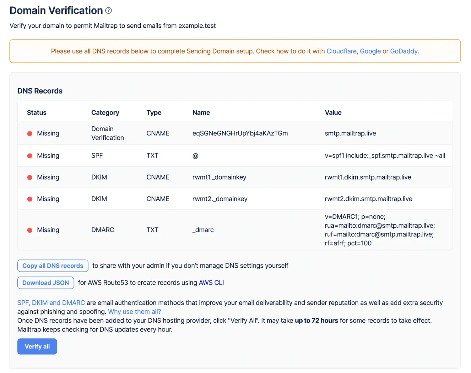Select the @ name in the SPF row
Screen dimensions: 471x373
tap(195, 156)
